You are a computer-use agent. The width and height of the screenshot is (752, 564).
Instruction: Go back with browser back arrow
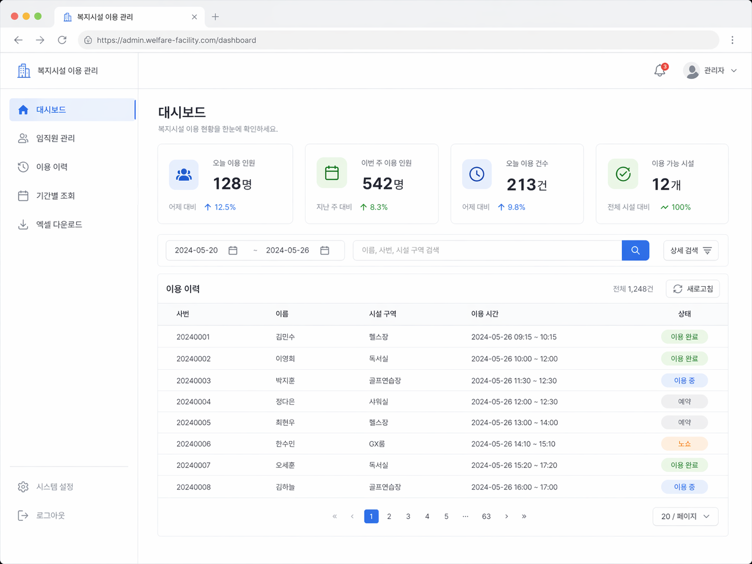18,40
